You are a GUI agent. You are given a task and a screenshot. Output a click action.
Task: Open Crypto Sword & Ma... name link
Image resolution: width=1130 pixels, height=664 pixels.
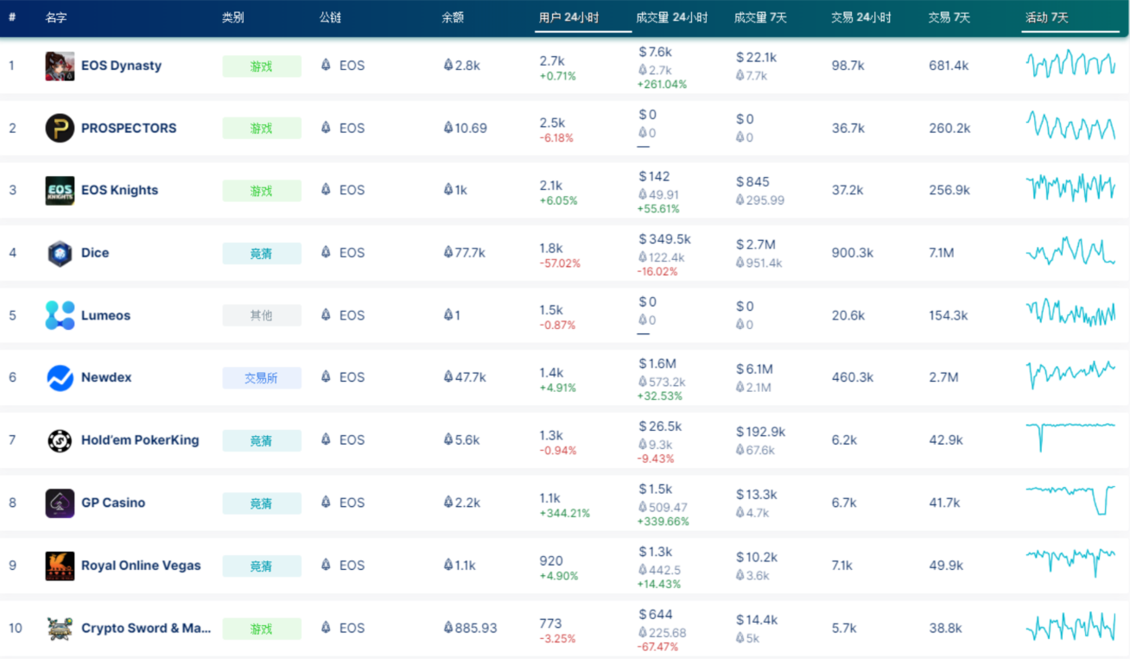pyautogui.click(x=146, y=628)
